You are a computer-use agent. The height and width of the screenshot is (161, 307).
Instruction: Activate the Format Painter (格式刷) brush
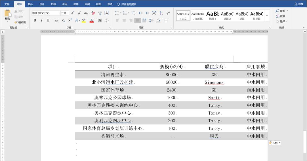(20, 22)
